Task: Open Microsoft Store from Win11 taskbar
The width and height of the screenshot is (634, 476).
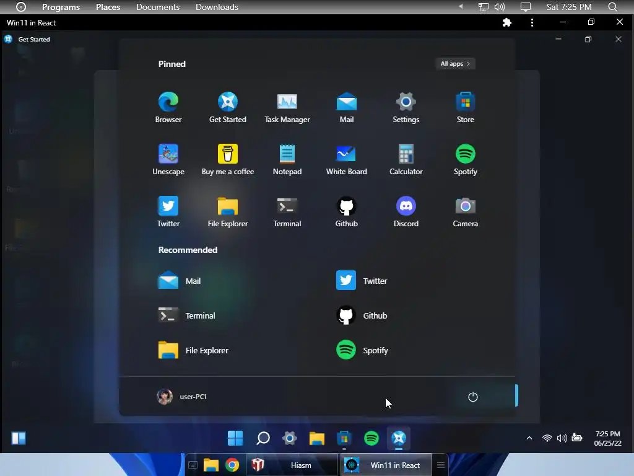Action: [x=344, y=438]
